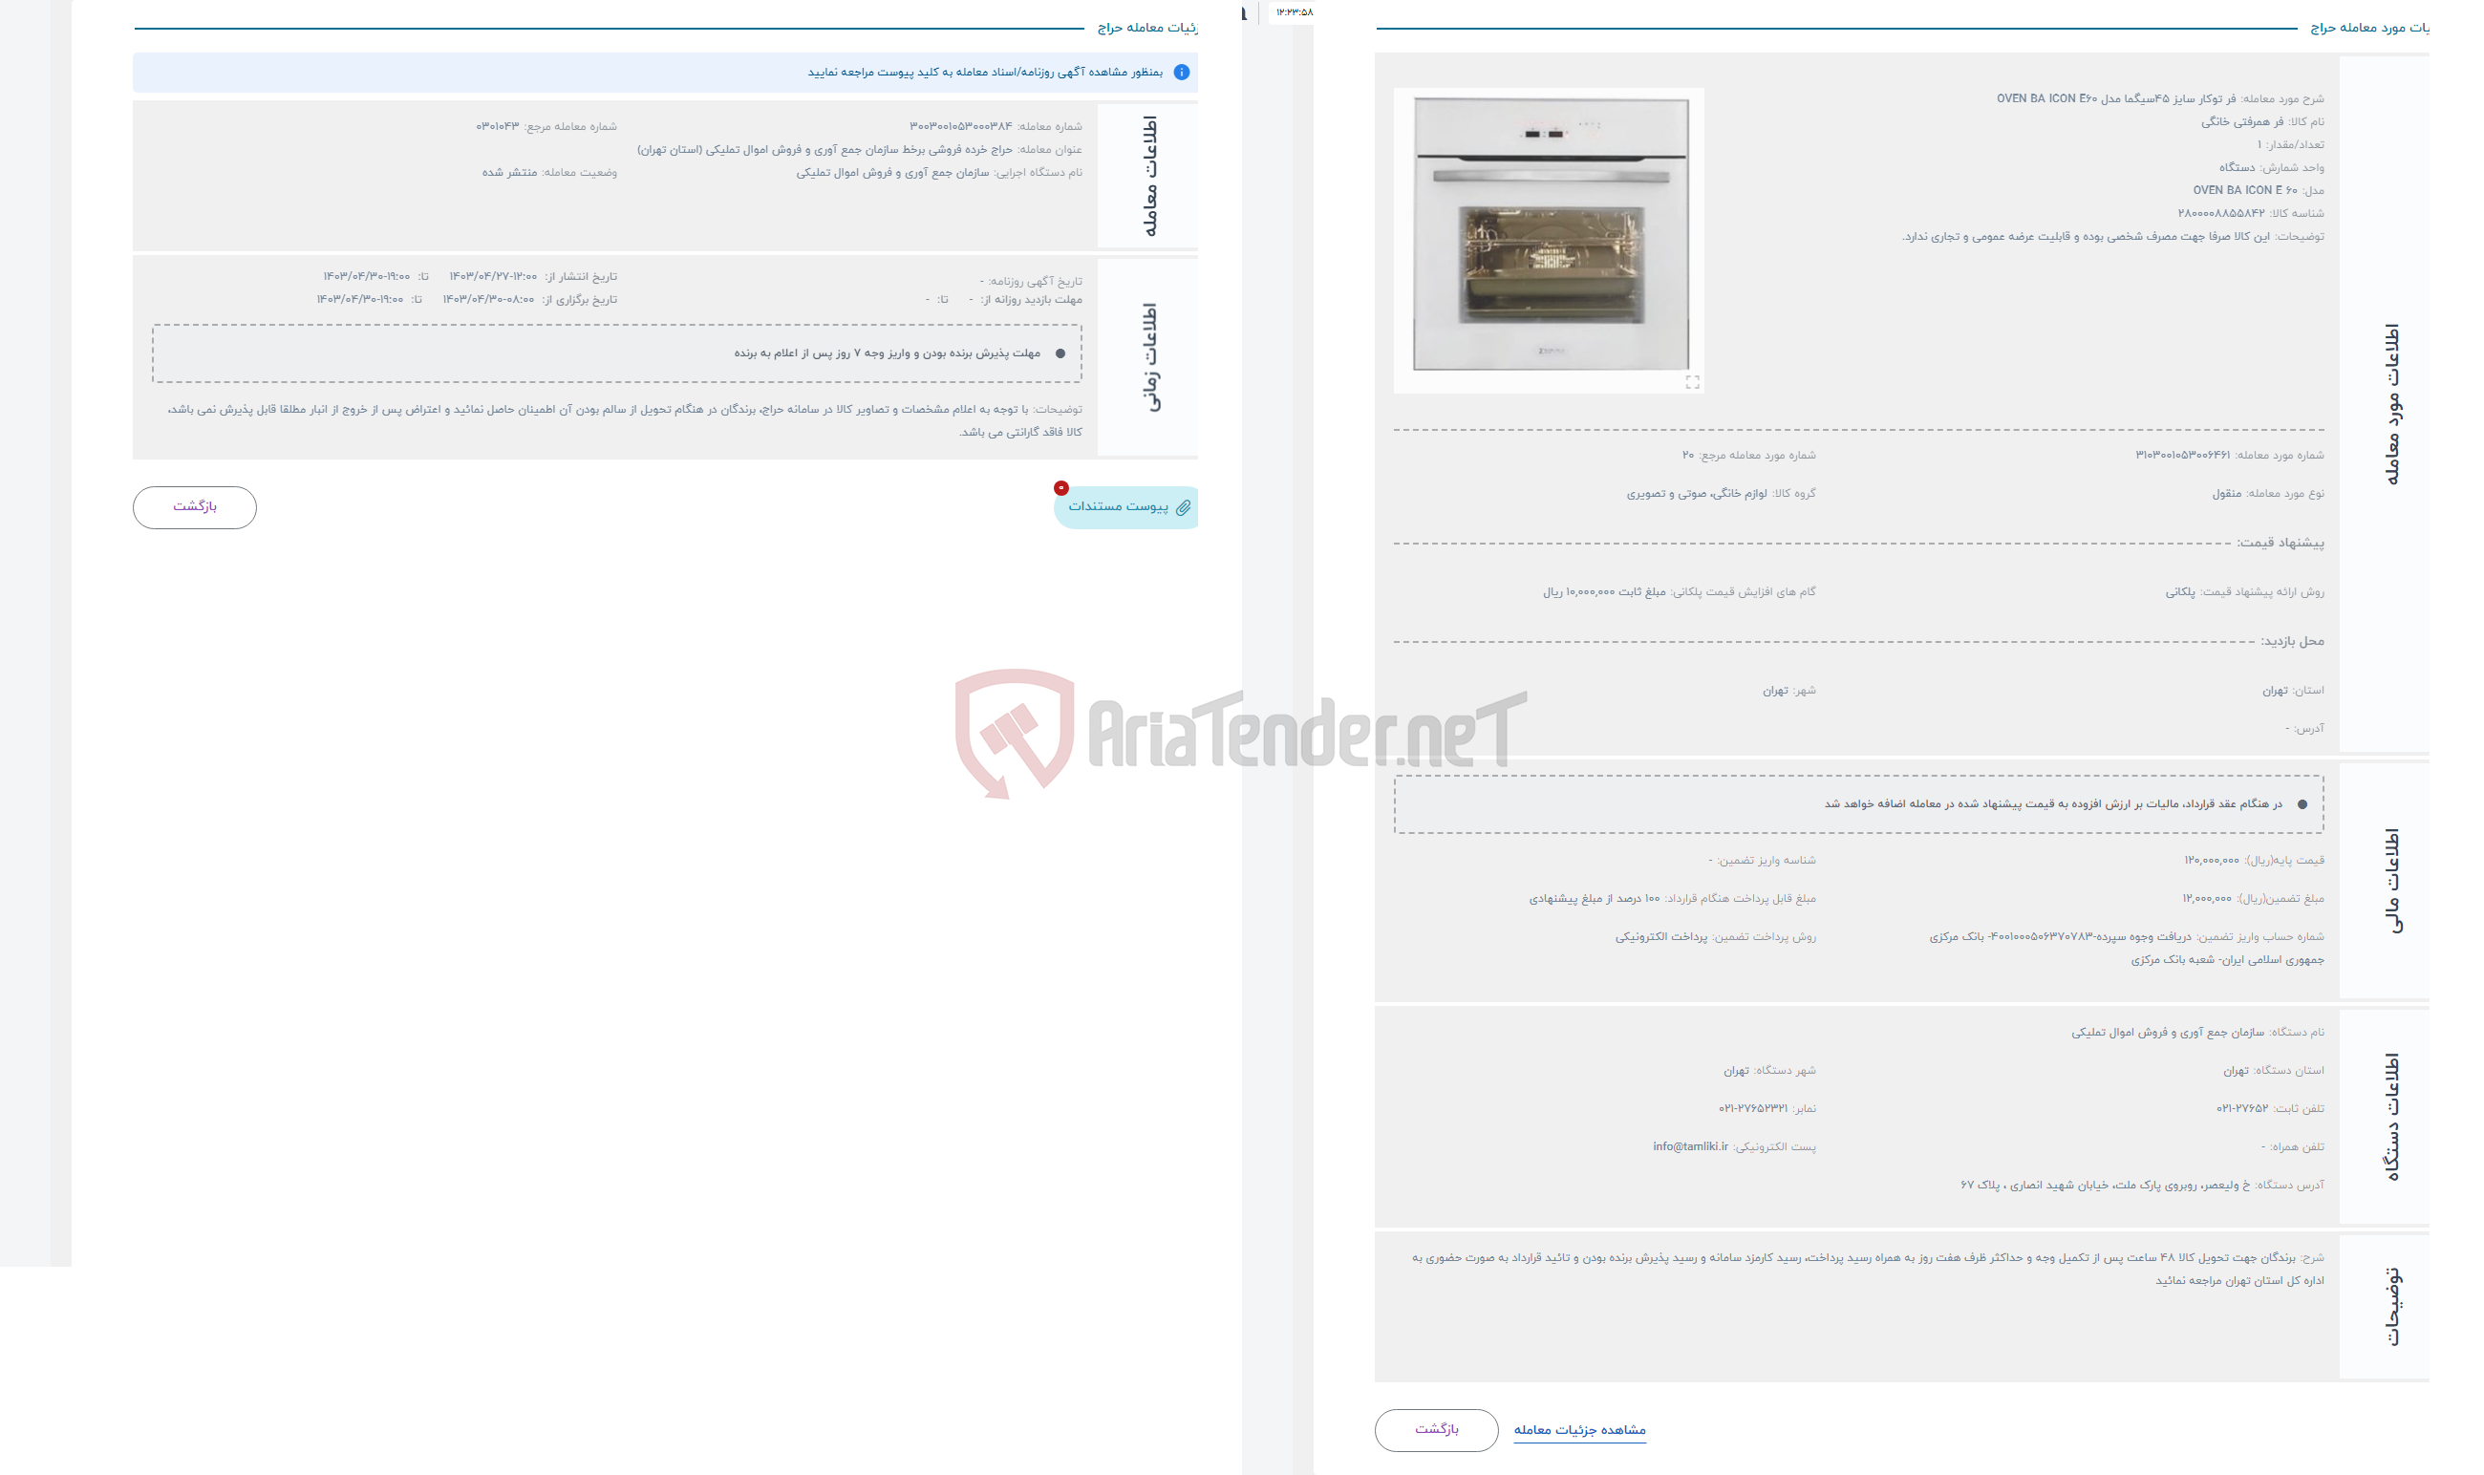Click the بازگشت button on right panel
This screenshot has width=2484, height=1475.
pos(1436,1426)
